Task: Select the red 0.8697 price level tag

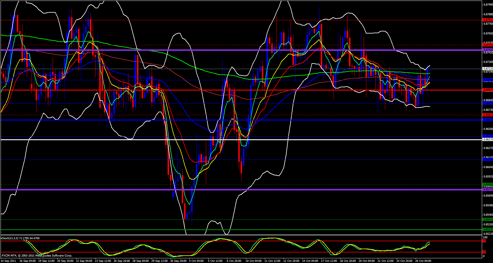Action: (487, 90)
